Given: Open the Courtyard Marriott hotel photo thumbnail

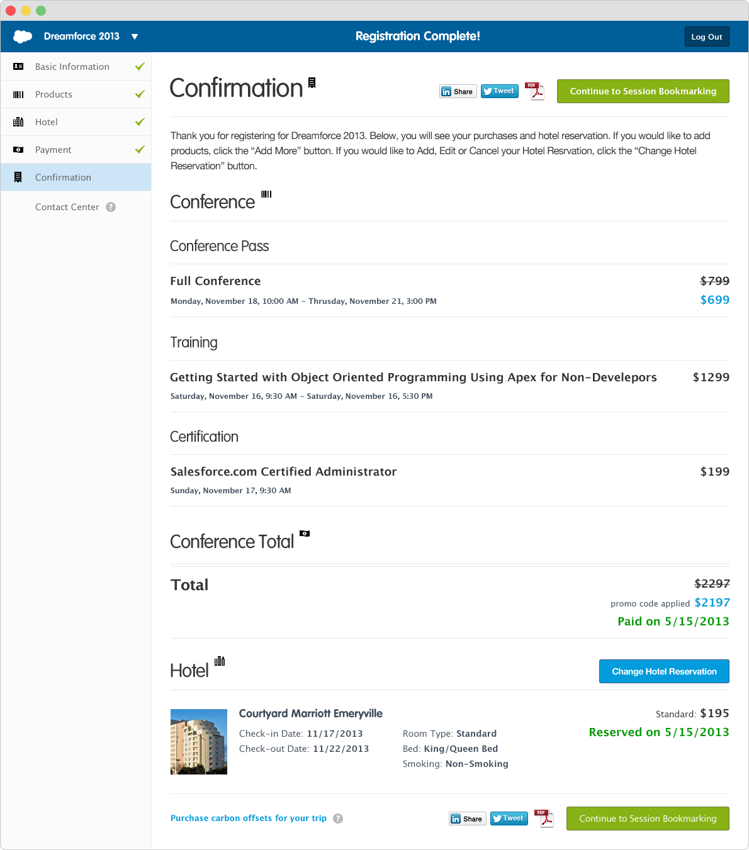Looking at the screenshot, I should (199, 742).
